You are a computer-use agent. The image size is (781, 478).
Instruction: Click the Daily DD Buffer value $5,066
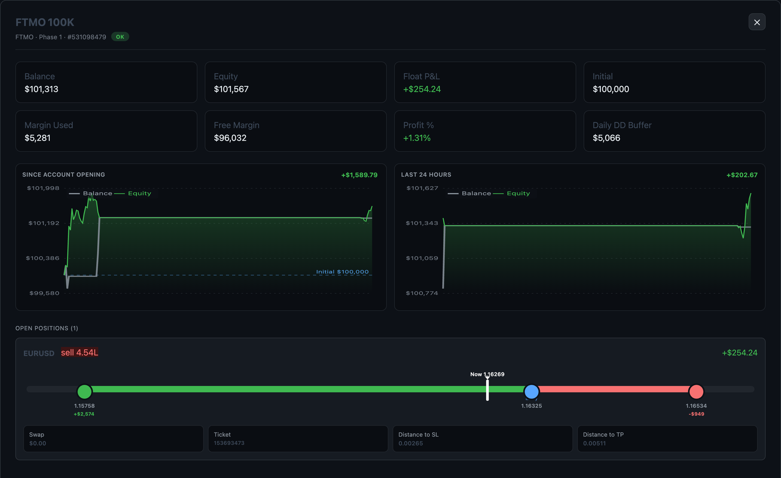(x=606, y=138)
